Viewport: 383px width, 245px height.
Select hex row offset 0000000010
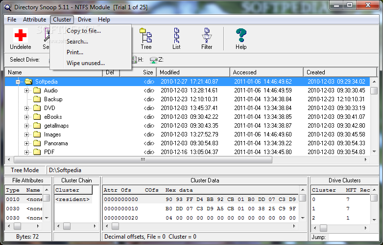[x=200, y=209]
